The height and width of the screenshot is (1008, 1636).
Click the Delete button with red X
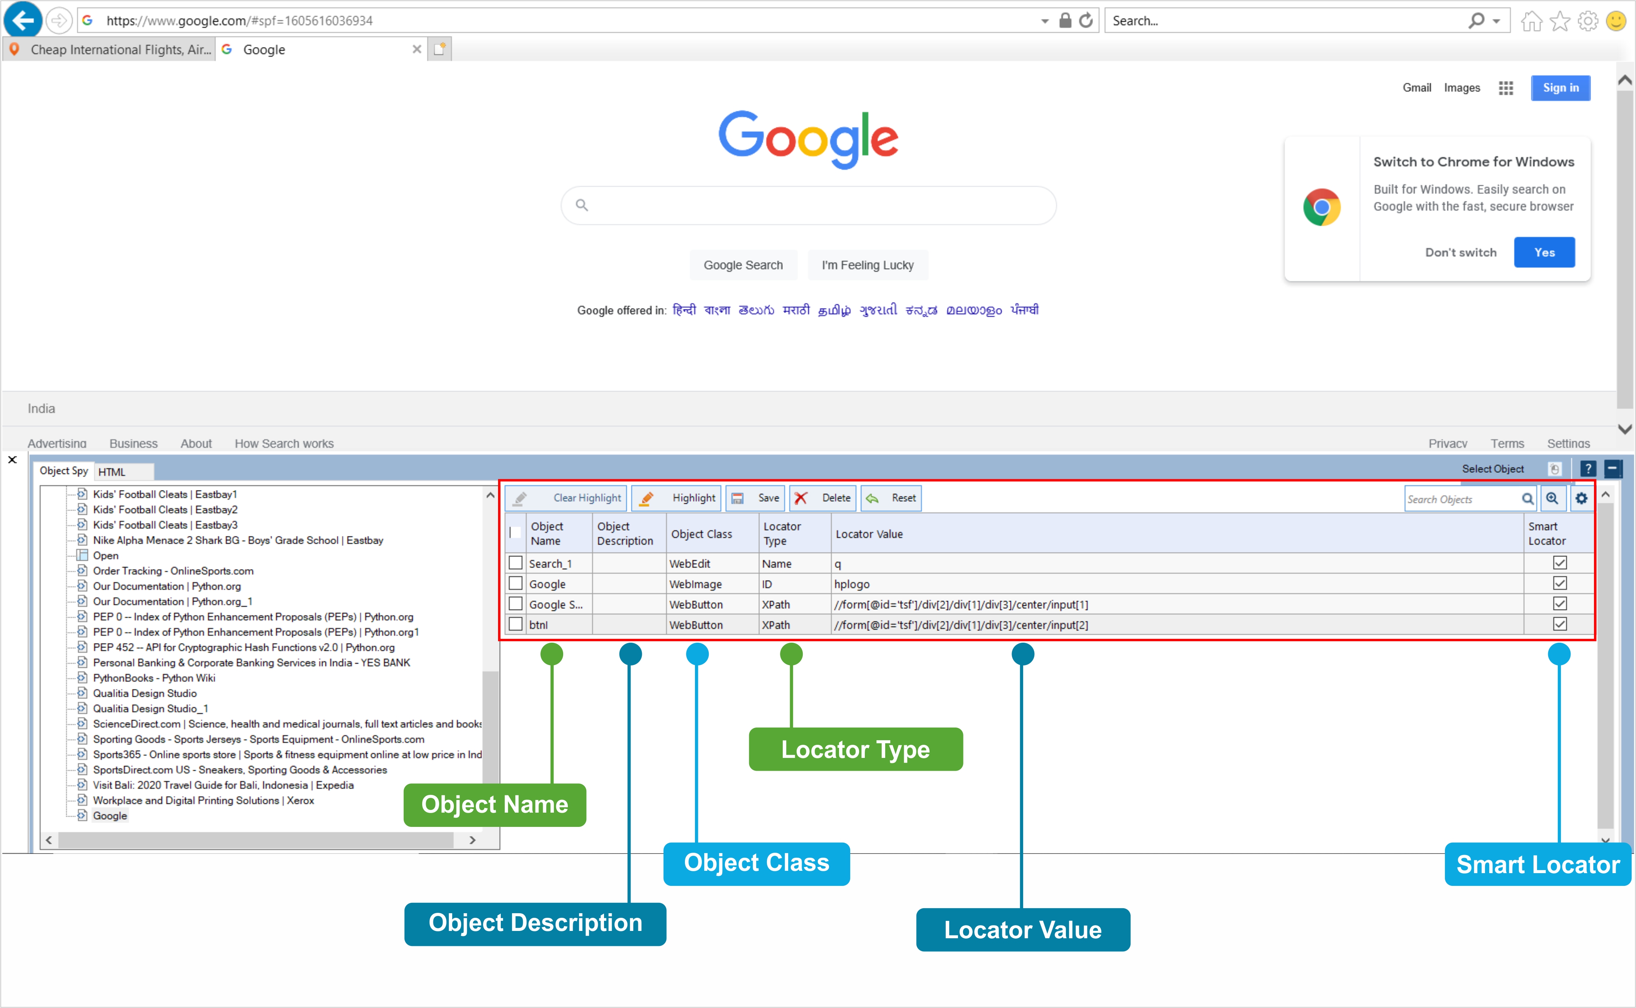824,498
